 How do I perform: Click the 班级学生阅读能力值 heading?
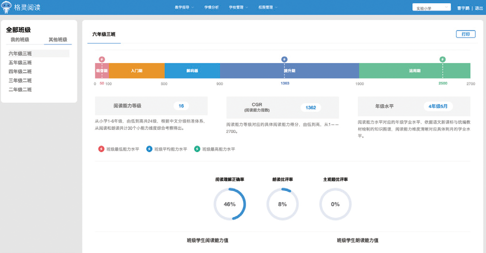pos(208,240)
